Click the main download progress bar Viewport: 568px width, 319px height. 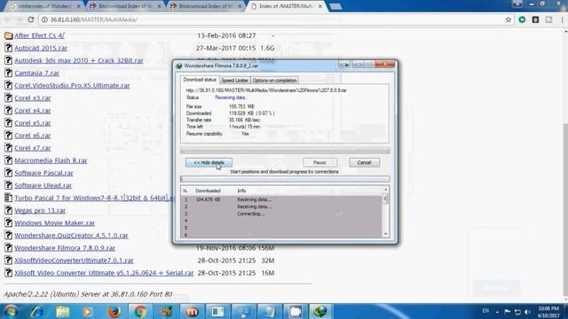[x=285, y=150]
